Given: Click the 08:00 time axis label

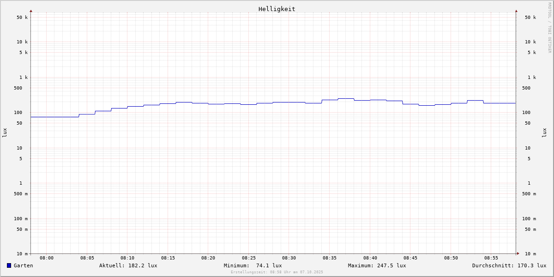Looking at the screenshot, I should tap(47, 258).
